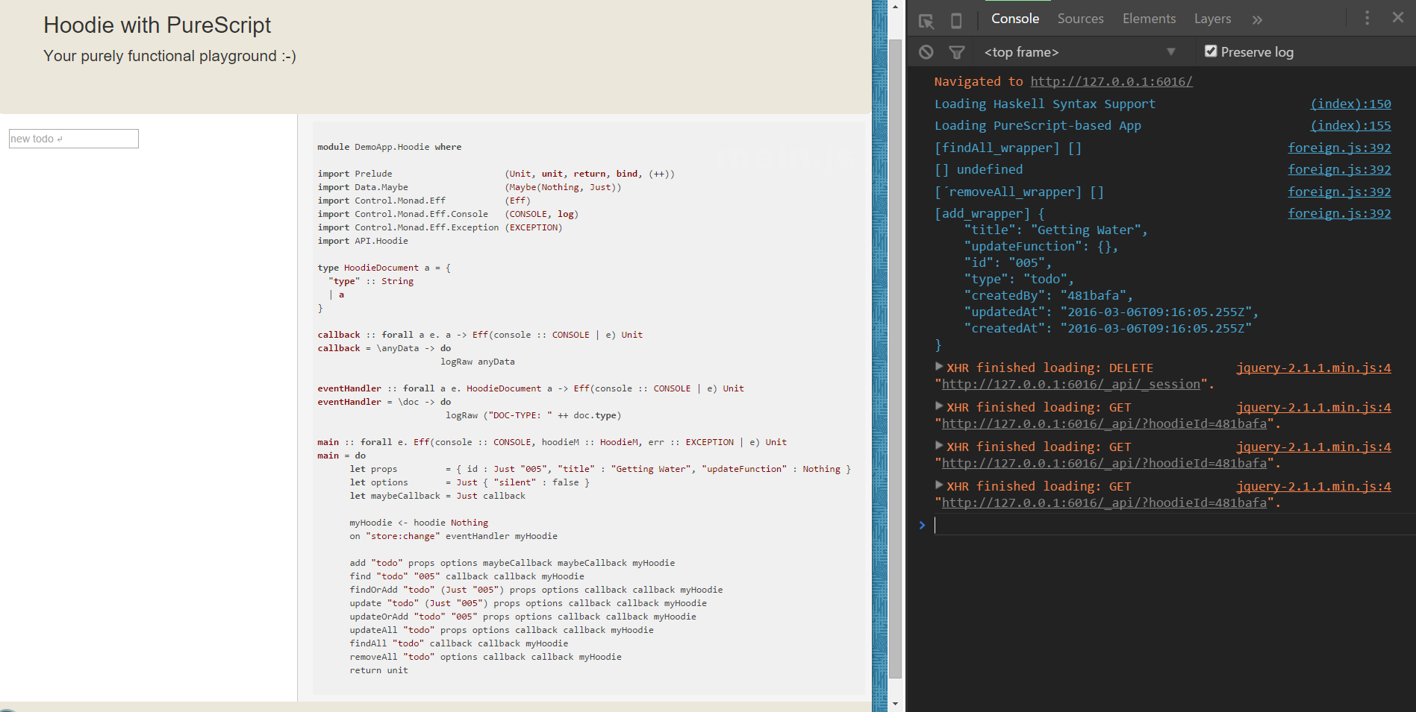The image size is (1416, 712).
Task: Open foreign.js:392 link for removeAll_wrapper
Action: pyautogui.click(x=1339, y=192)
